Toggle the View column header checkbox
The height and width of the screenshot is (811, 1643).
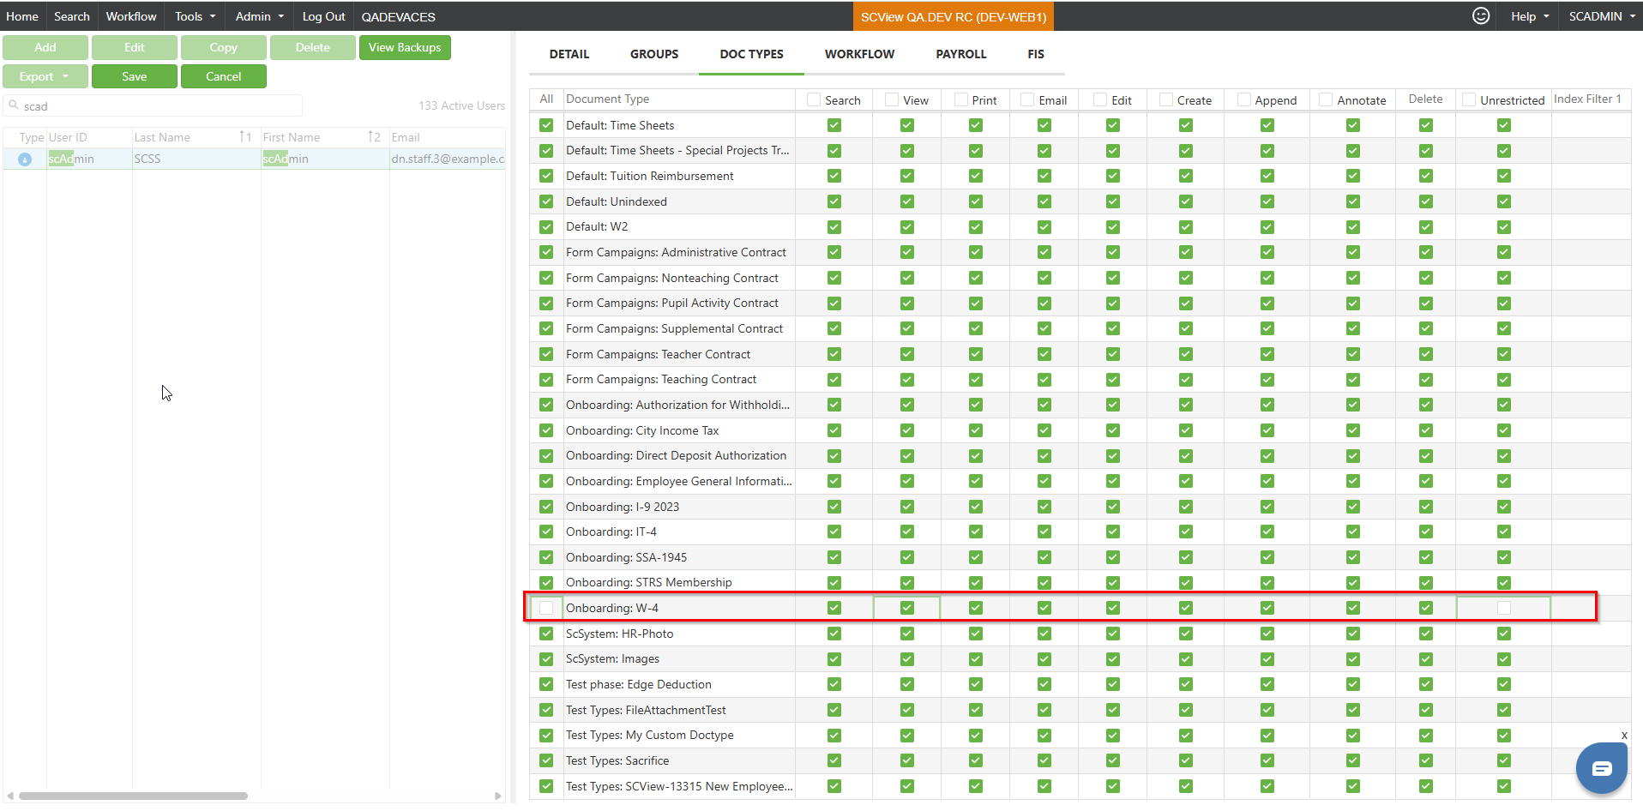892,99
